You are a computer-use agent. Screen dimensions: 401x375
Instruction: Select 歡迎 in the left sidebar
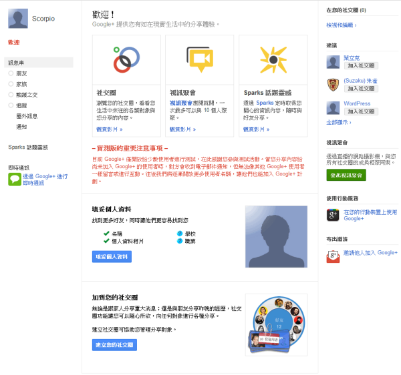[14, 43]
